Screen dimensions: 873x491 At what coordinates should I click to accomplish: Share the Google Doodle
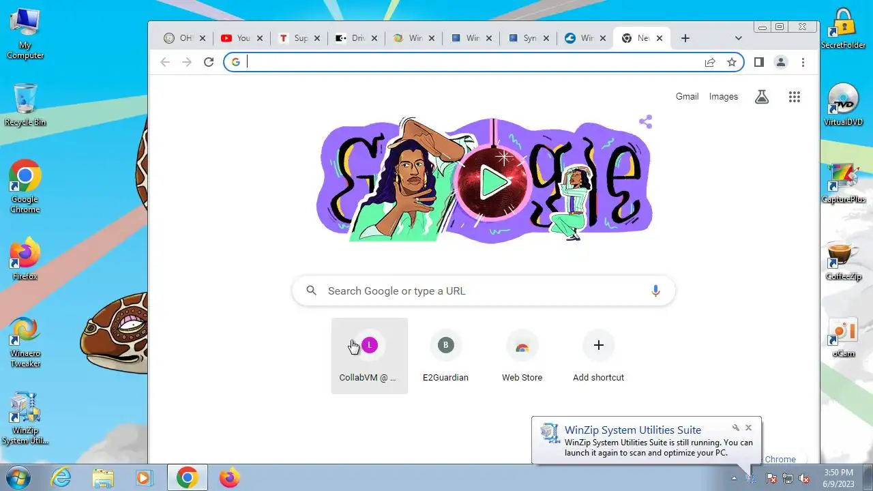point(645,122)
